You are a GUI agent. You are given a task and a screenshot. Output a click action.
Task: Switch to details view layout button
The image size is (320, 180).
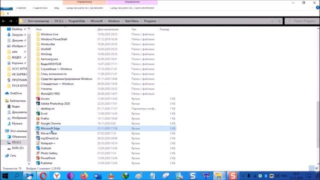(311, 168)
